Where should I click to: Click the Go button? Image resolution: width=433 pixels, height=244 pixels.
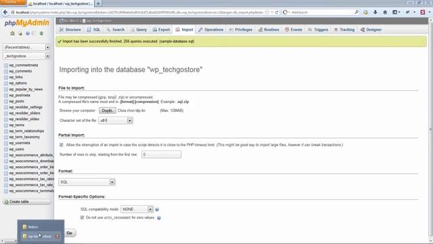[70, 233]
